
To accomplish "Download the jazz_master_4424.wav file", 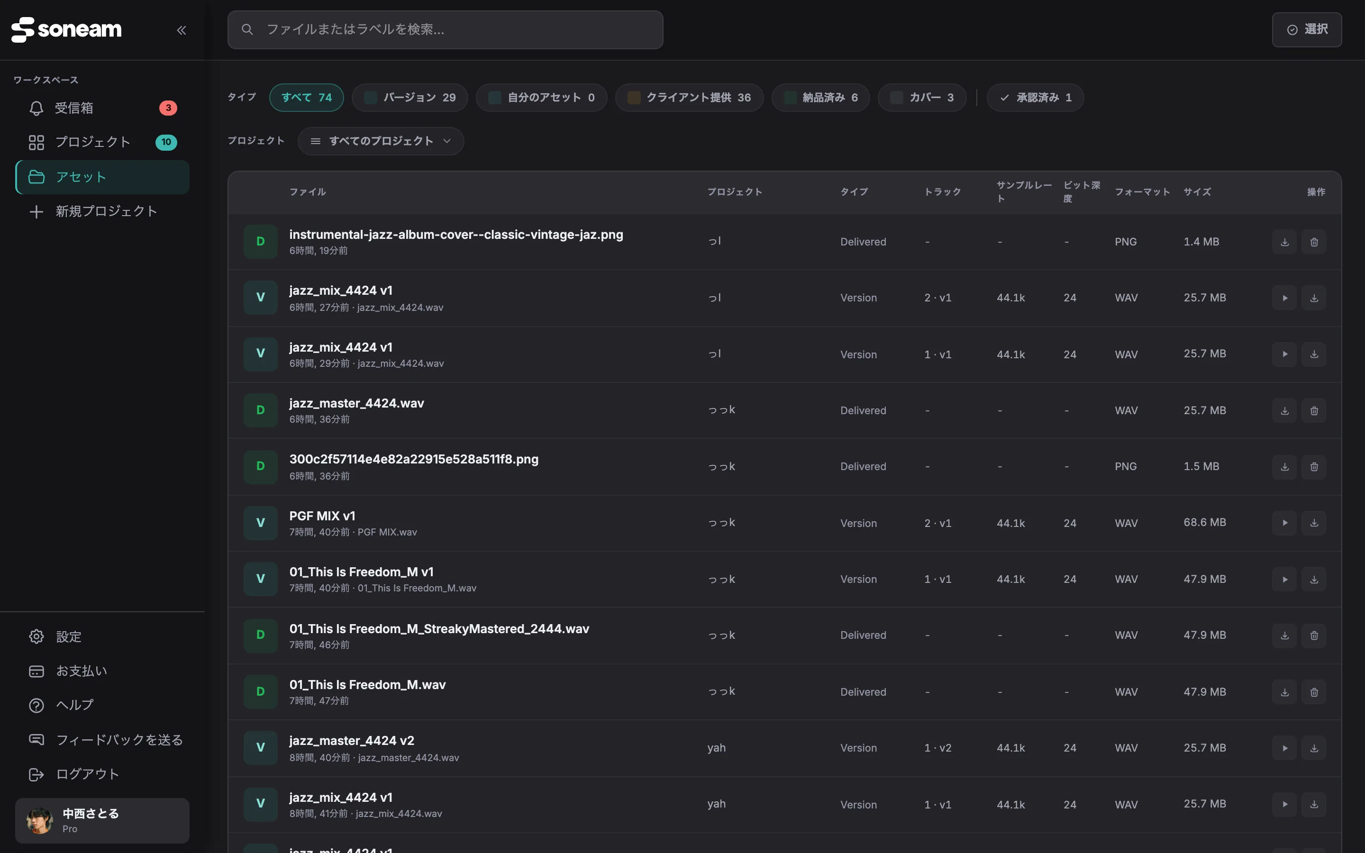I will (1284, 411).
